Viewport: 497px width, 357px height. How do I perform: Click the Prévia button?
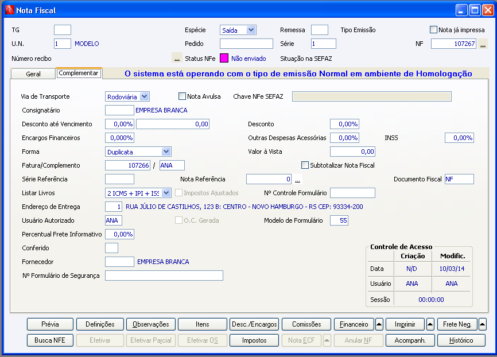click(50, 324)
